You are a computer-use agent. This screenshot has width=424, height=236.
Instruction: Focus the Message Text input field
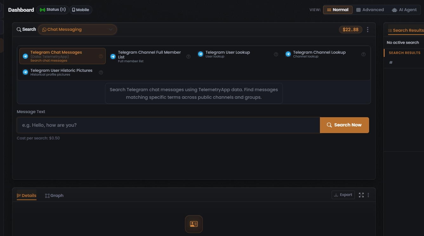coord(168,125)
